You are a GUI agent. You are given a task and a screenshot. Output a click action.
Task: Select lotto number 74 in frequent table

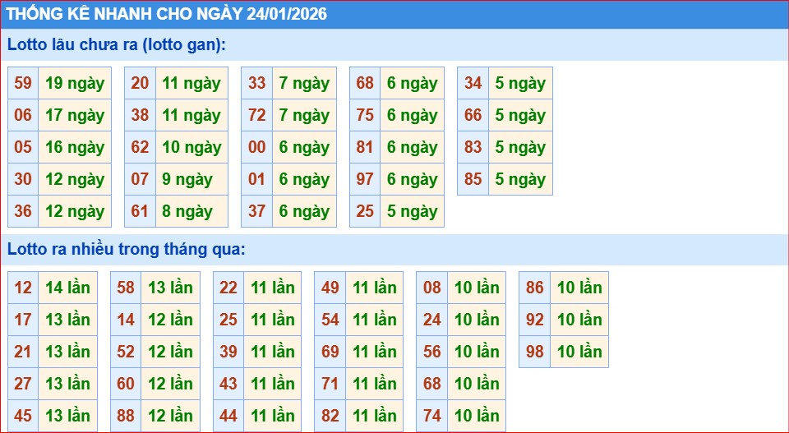click(431, 416)
